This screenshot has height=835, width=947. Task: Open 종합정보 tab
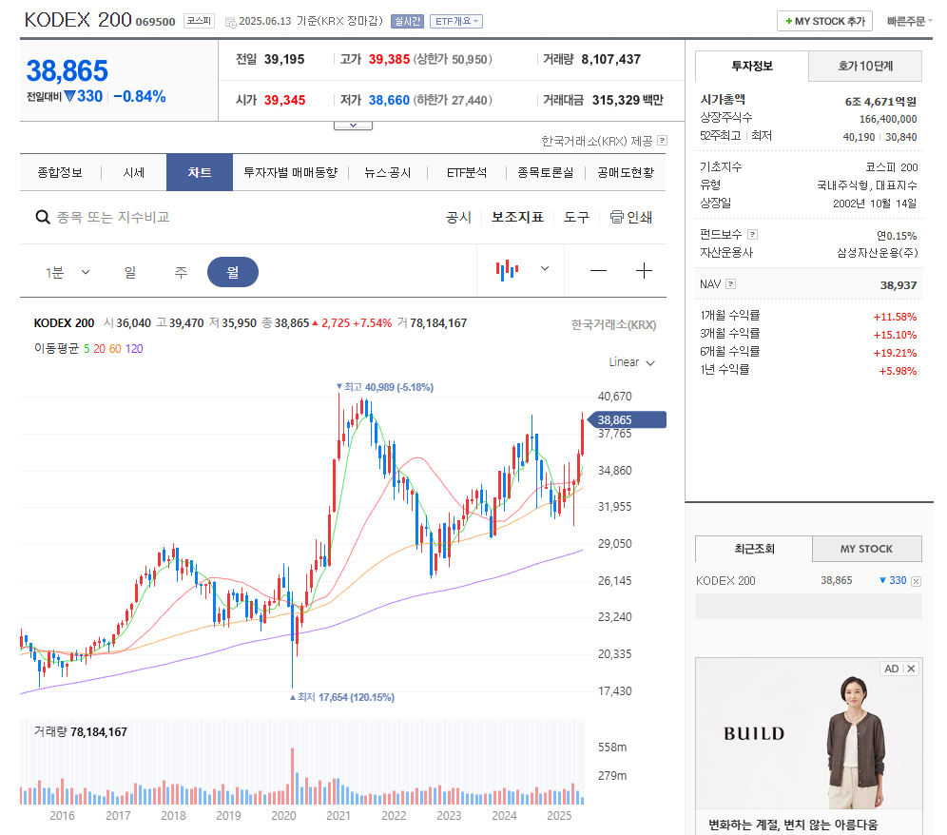coord(60,173)
